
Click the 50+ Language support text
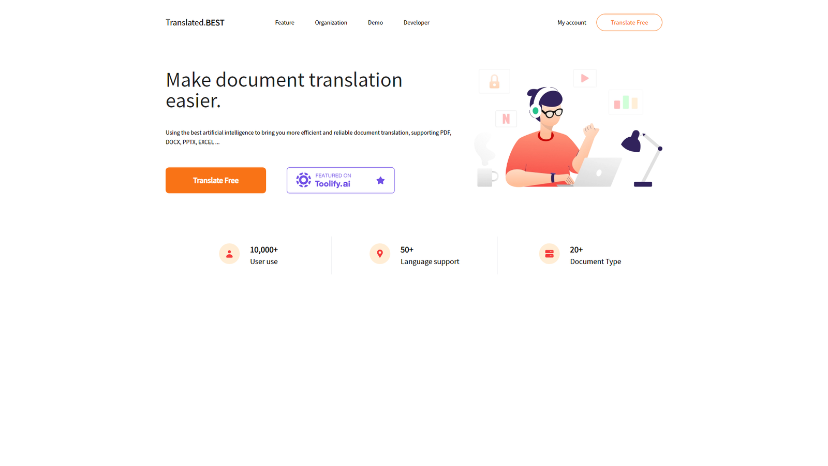click(430, 255)
